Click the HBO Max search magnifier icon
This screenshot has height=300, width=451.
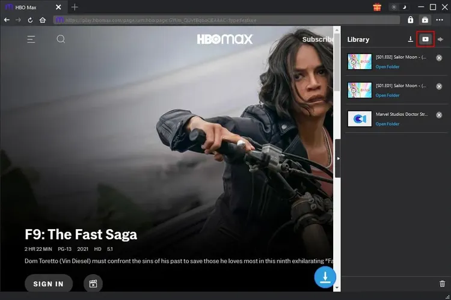pyautogui.click(x=61, y=39)
